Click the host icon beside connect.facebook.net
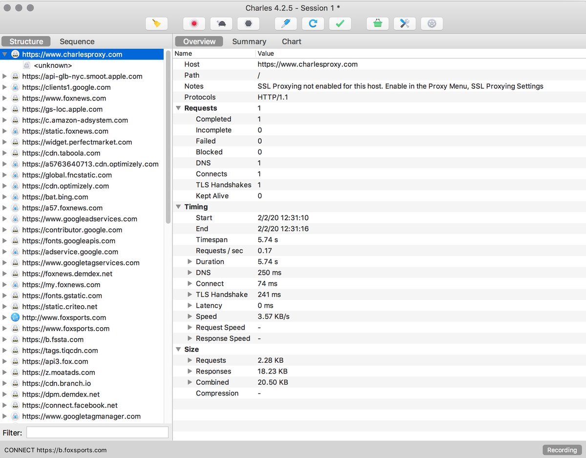The image size is (586, 458). click(15, 405)
